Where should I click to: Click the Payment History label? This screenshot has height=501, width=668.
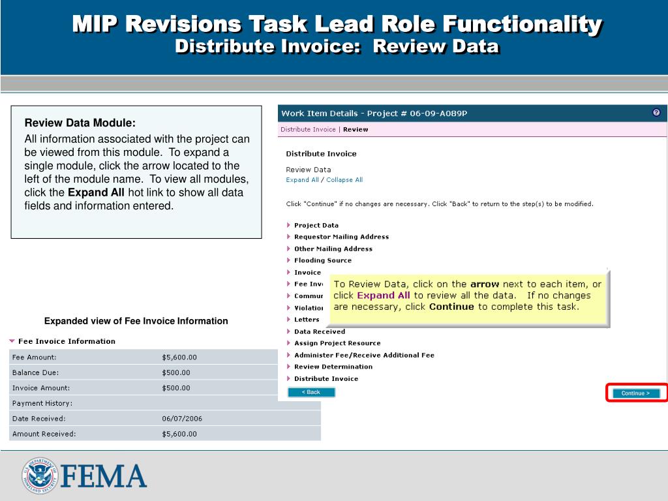(x=42, y=403)
